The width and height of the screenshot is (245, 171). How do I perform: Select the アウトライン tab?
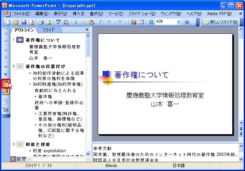tap(24, 30)
